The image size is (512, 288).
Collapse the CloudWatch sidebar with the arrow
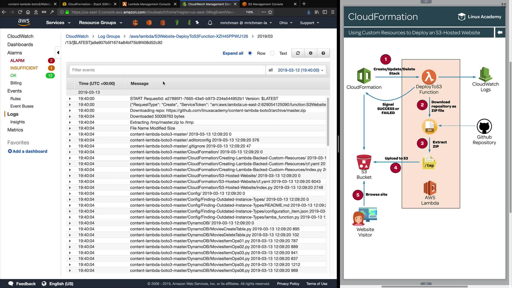pyautogui.click(x=58, y=52)
